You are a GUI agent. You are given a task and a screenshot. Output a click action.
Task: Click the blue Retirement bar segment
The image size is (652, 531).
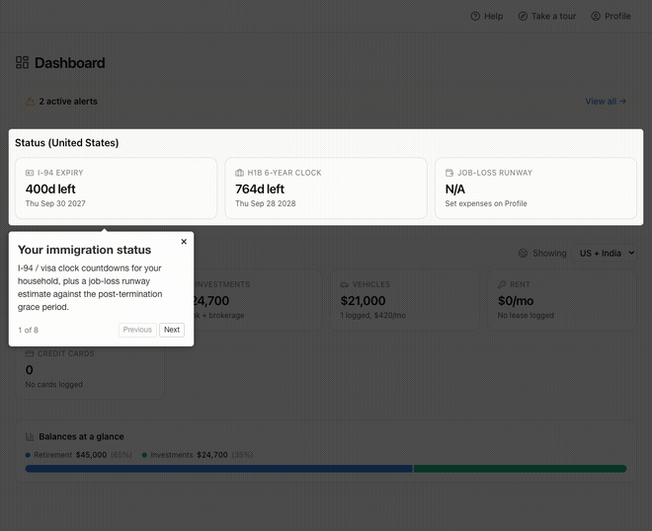point(218,469)
